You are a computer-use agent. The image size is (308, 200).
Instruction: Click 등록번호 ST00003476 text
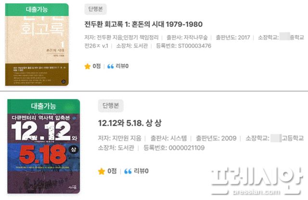coord(183,46)
